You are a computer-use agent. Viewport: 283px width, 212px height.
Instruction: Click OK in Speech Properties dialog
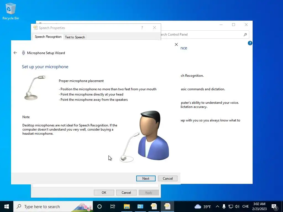pyautogui.click(x=104, y=192)
